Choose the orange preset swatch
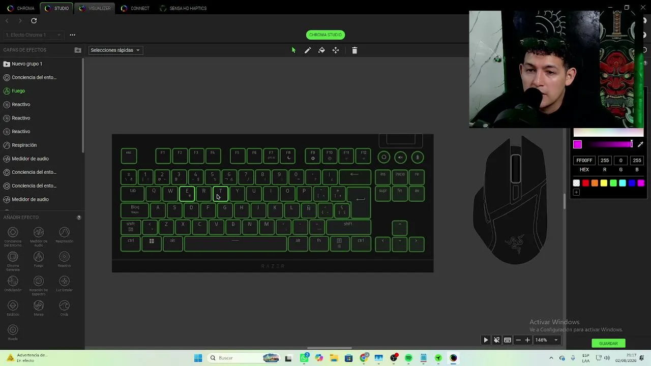Image resolution: width=651 pixels, height=366 pixels. pyautogui.click(x=595, y=183)
